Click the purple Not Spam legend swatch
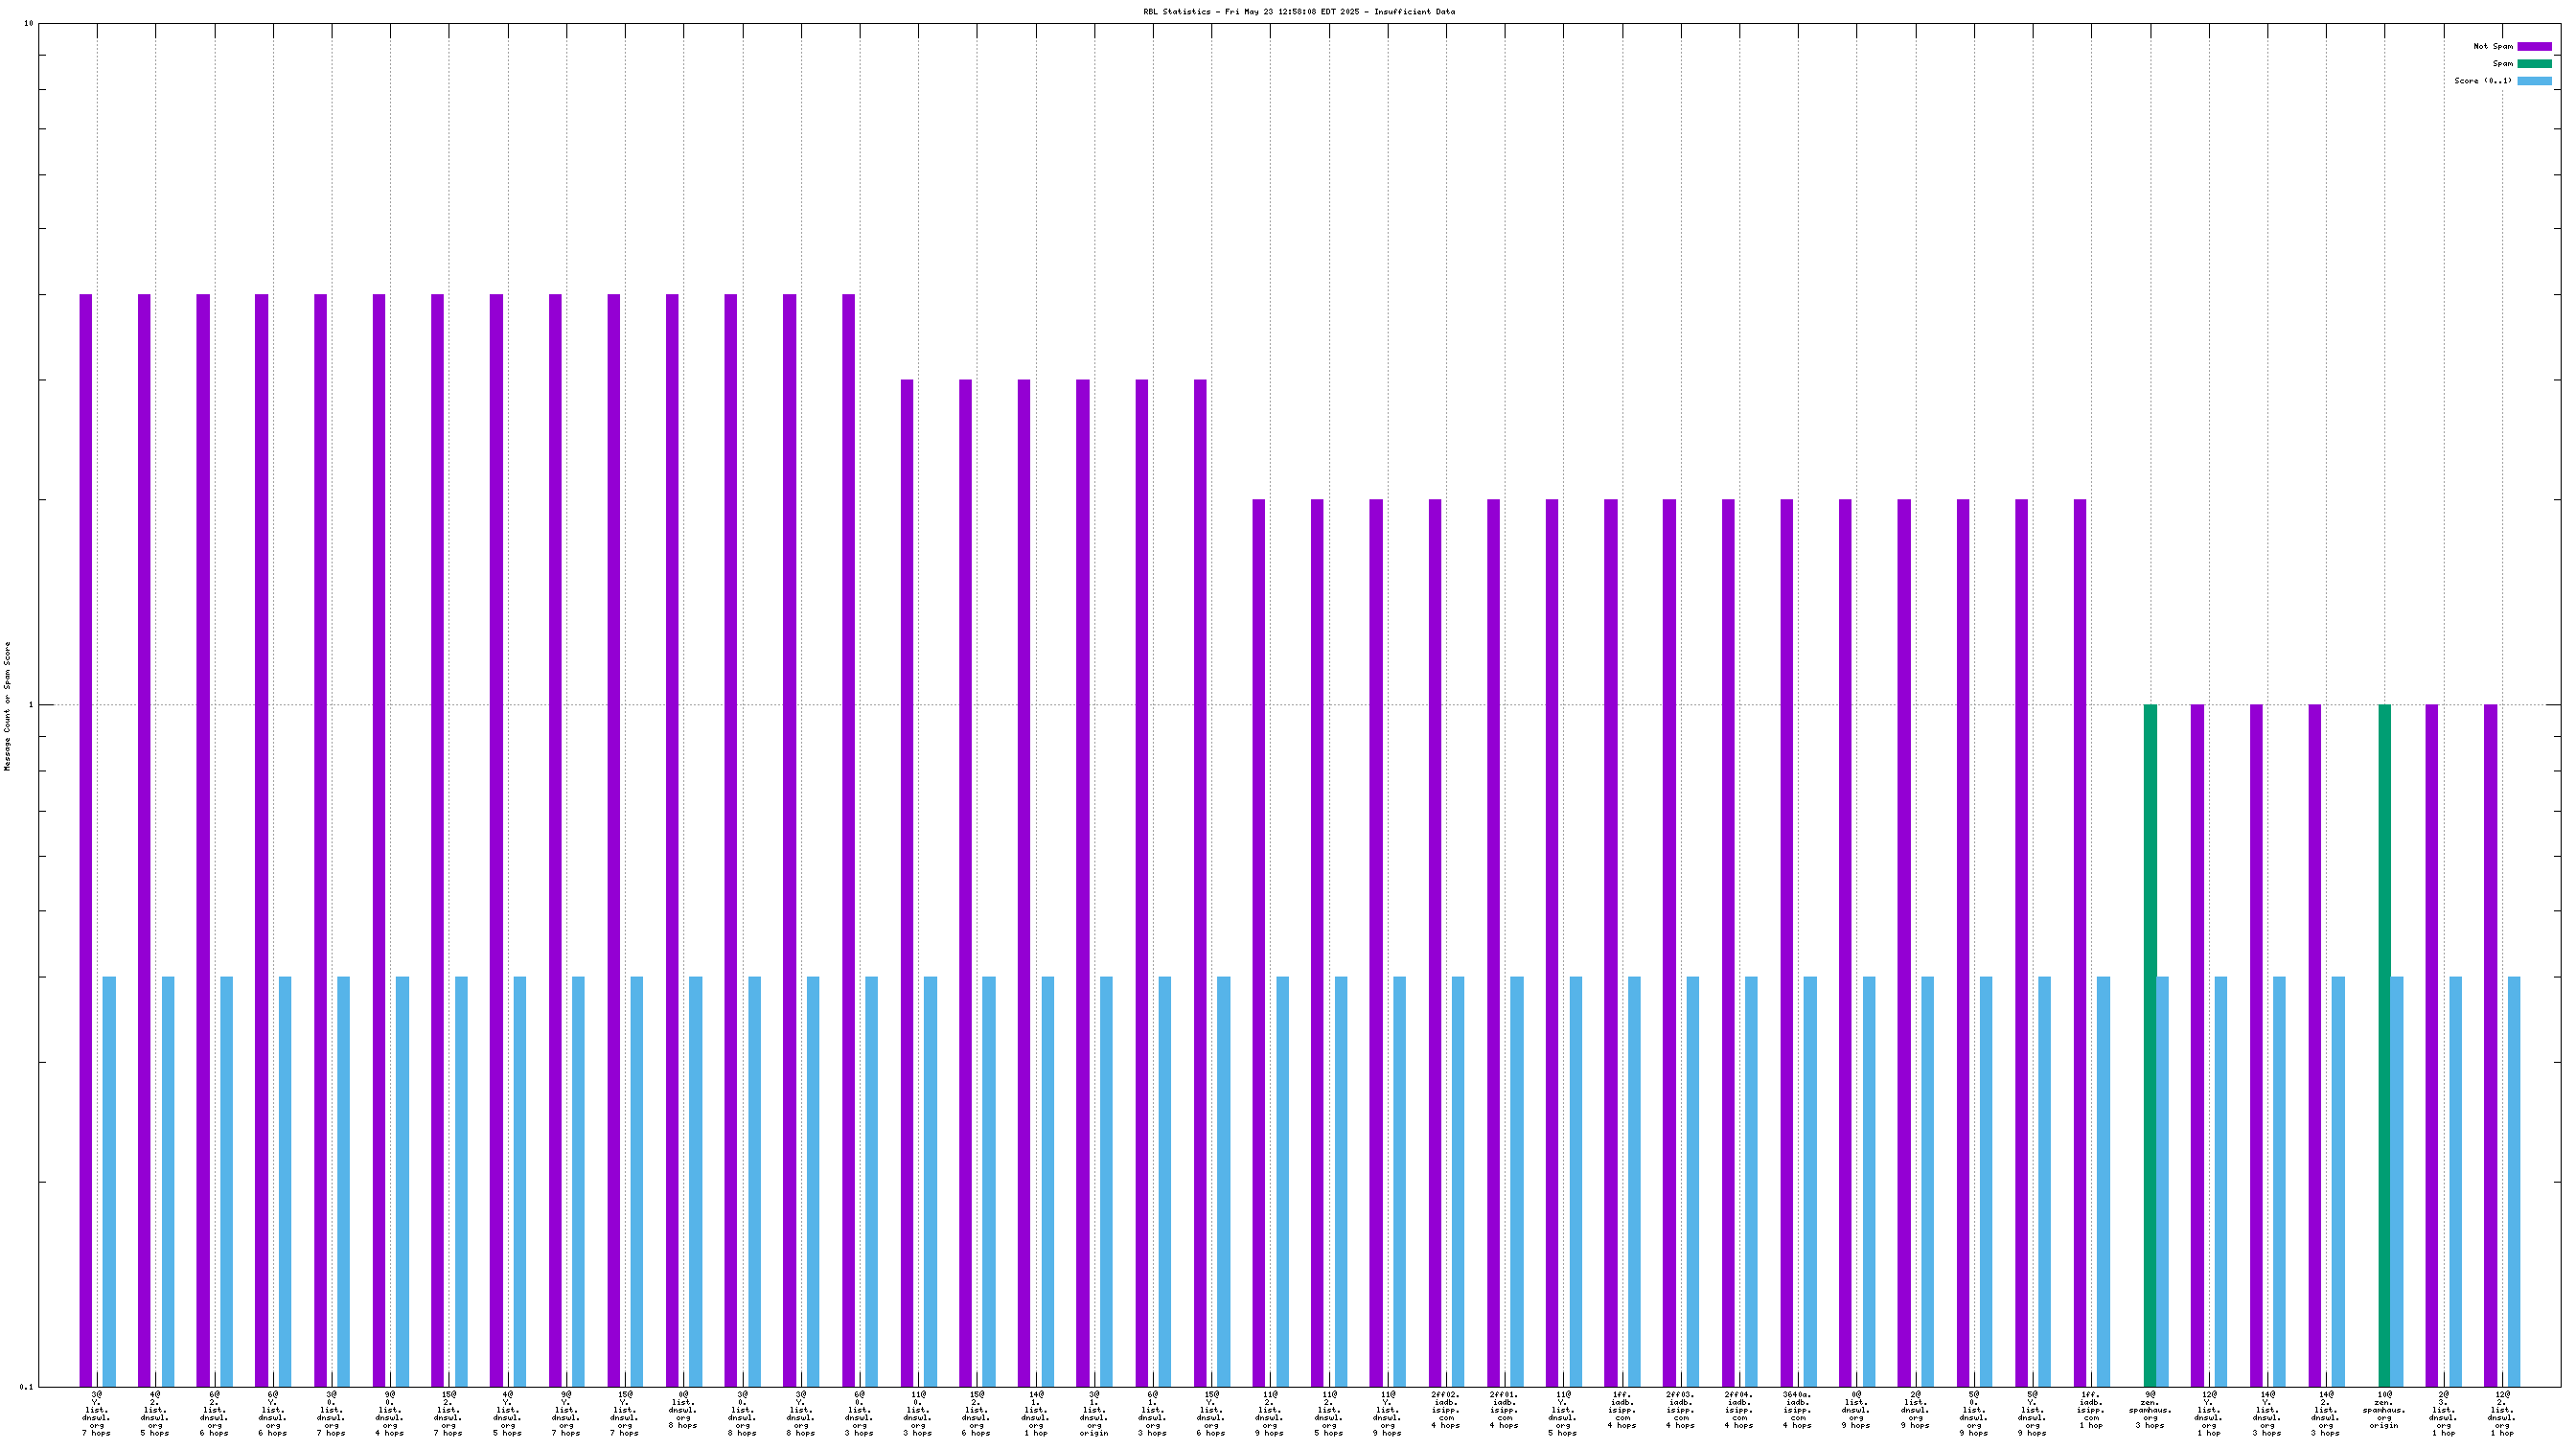This screenshot has height=1449, width=2576. [2533, 46]
